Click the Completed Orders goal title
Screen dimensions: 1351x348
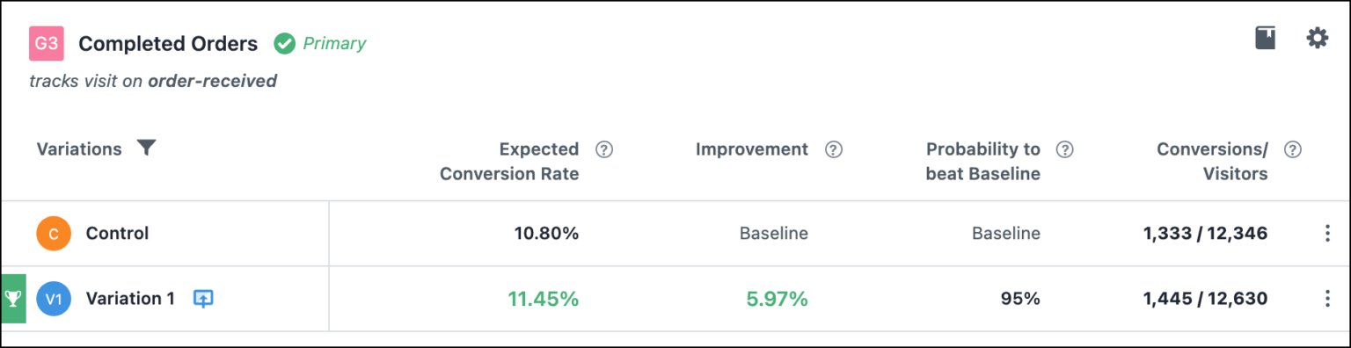pos(168,44)
